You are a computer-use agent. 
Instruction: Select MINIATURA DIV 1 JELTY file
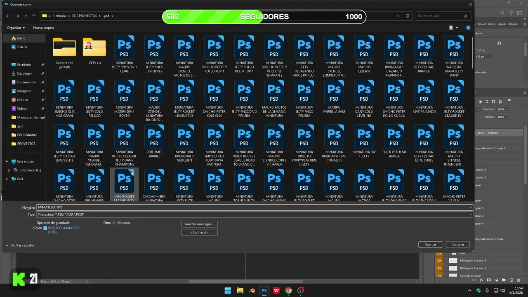click(364, 142)
